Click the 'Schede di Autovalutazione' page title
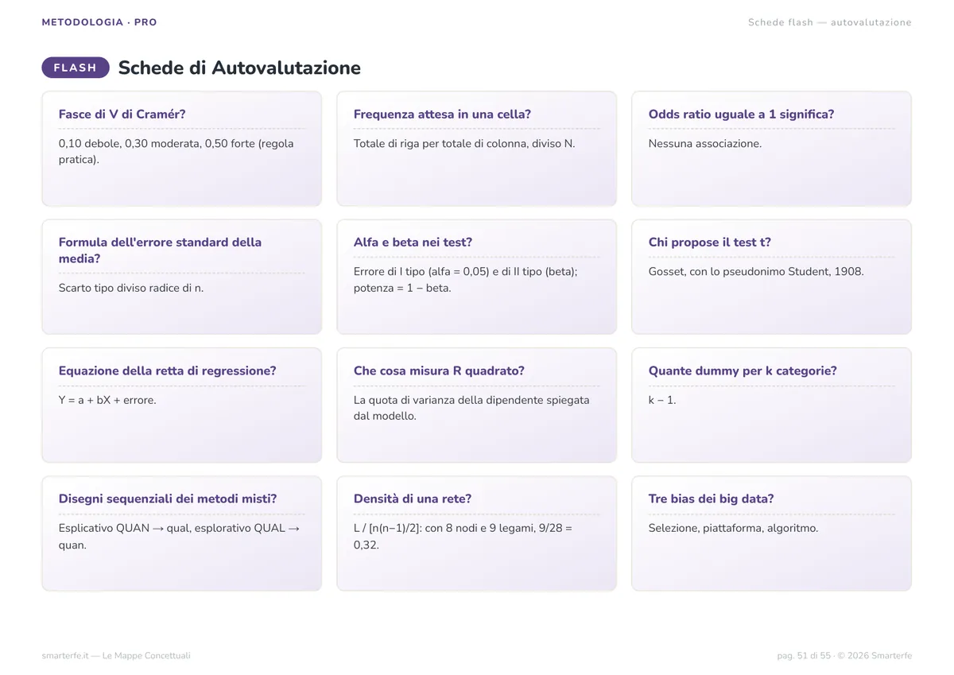The image size is (954, 675). coord(239,68)
